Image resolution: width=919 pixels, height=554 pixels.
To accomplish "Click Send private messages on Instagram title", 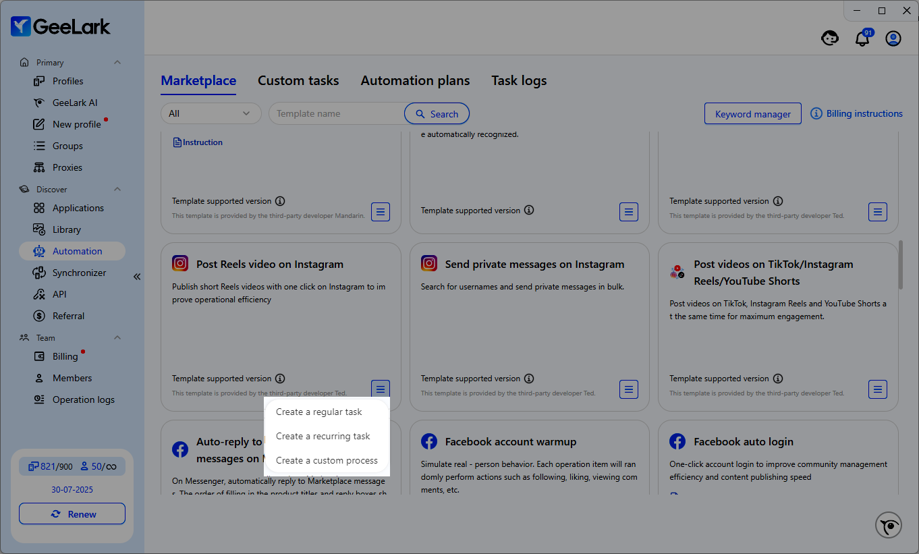I will point(535,264).
